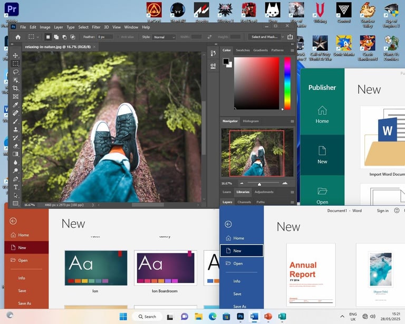This screenshot has height=324, width=405.
Task: Click Home in Publisher sidebar
Action: [x=322, y=115]
